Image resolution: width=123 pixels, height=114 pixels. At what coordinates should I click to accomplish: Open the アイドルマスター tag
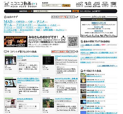[x=25, y=25]
